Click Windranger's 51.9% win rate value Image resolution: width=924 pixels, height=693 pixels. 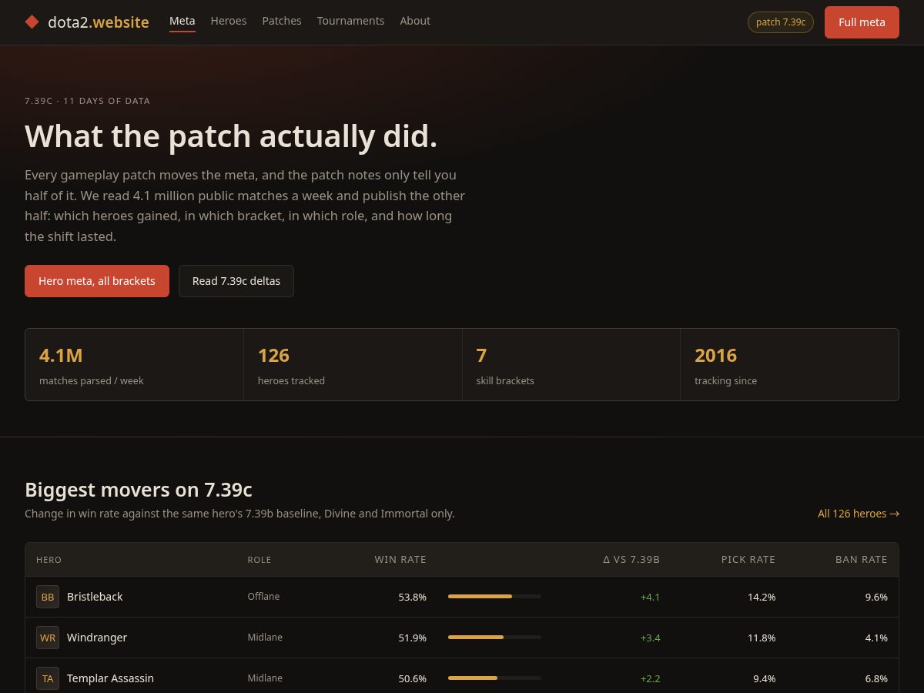click(x=412, y=638)
